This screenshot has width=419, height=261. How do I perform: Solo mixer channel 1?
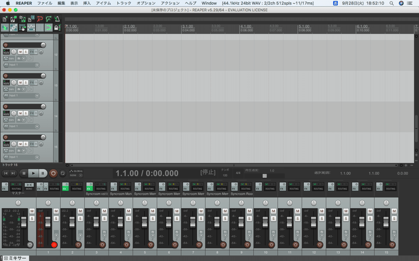click(x=56, y=219)
